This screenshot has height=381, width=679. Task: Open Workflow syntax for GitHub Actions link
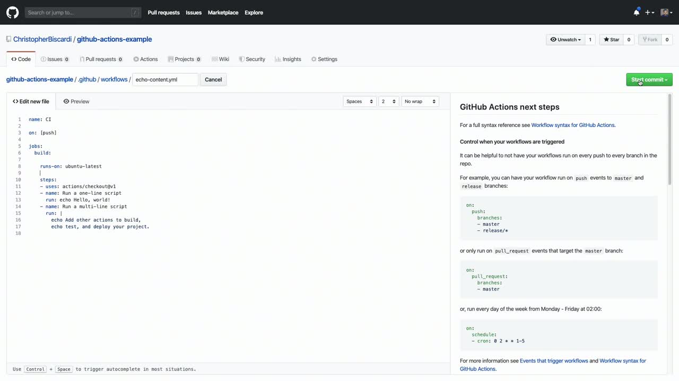[x=573, y=125]
